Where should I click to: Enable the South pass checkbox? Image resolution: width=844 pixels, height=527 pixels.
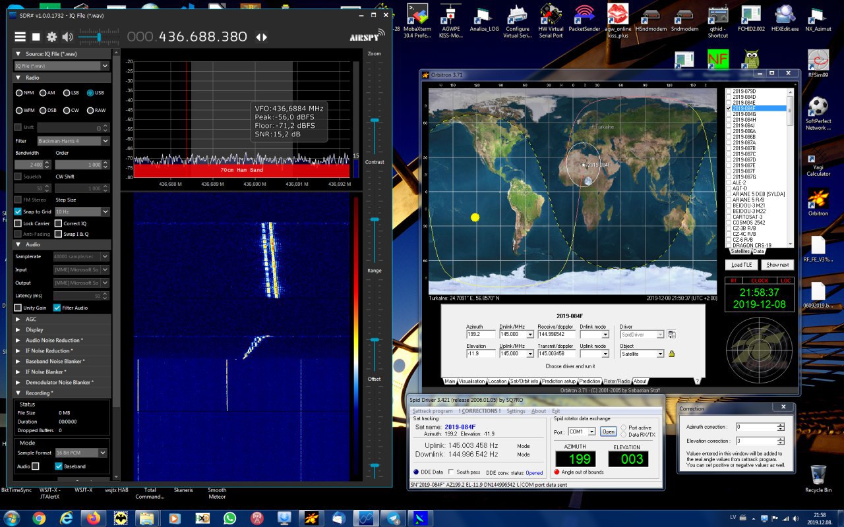click(x=451, y=472)
